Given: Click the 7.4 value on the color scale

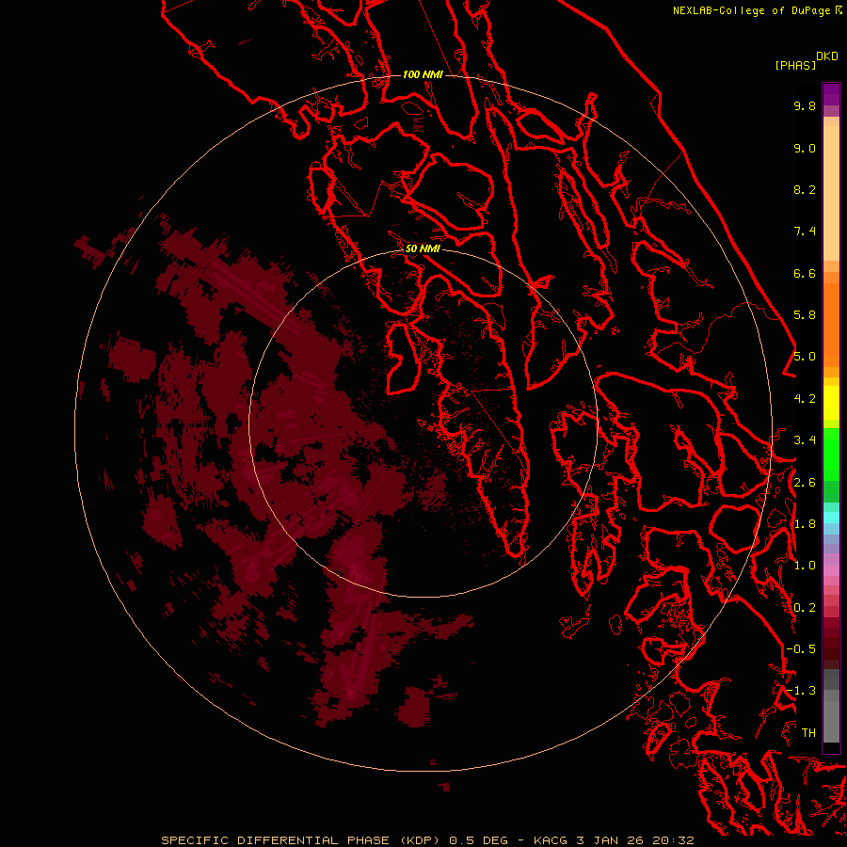Looking at the screenshot, I should tap(805, 232).
